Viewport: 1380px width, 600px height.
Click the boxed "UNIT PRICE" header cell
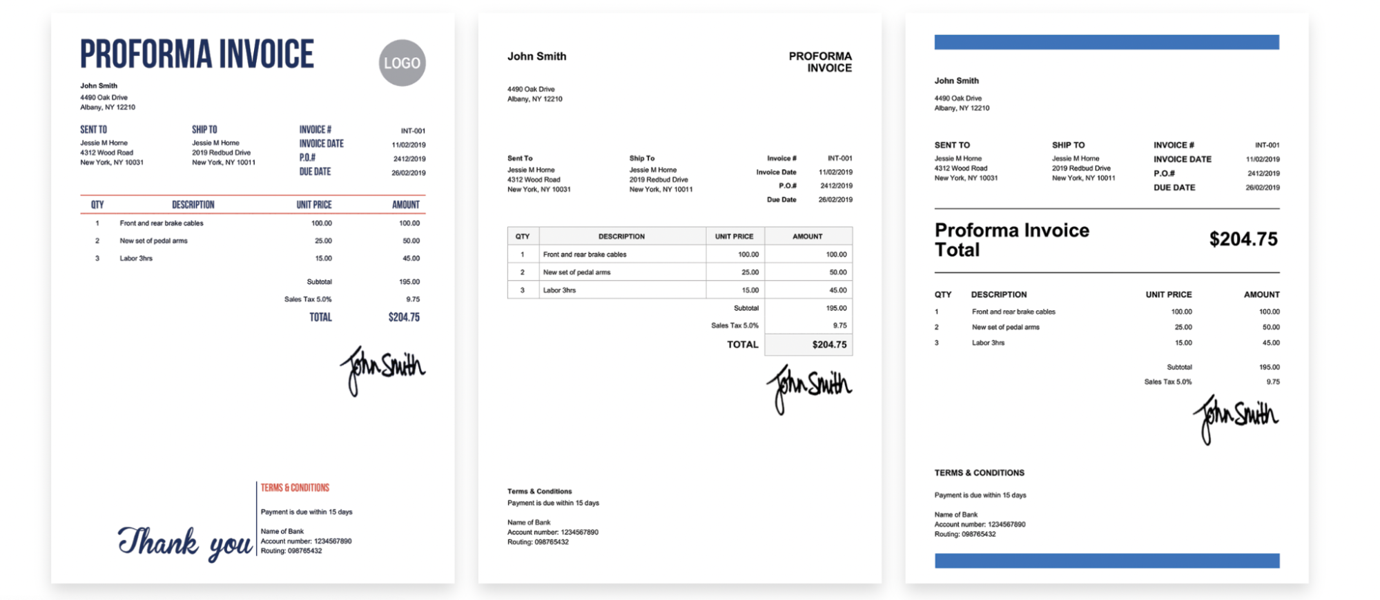point(735,236)
